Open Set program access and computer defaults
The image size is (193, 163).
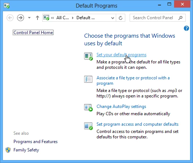pos(138,124)
